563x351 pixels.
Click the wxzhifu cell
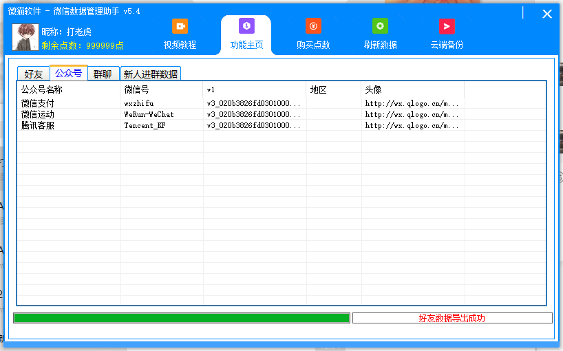139,103
